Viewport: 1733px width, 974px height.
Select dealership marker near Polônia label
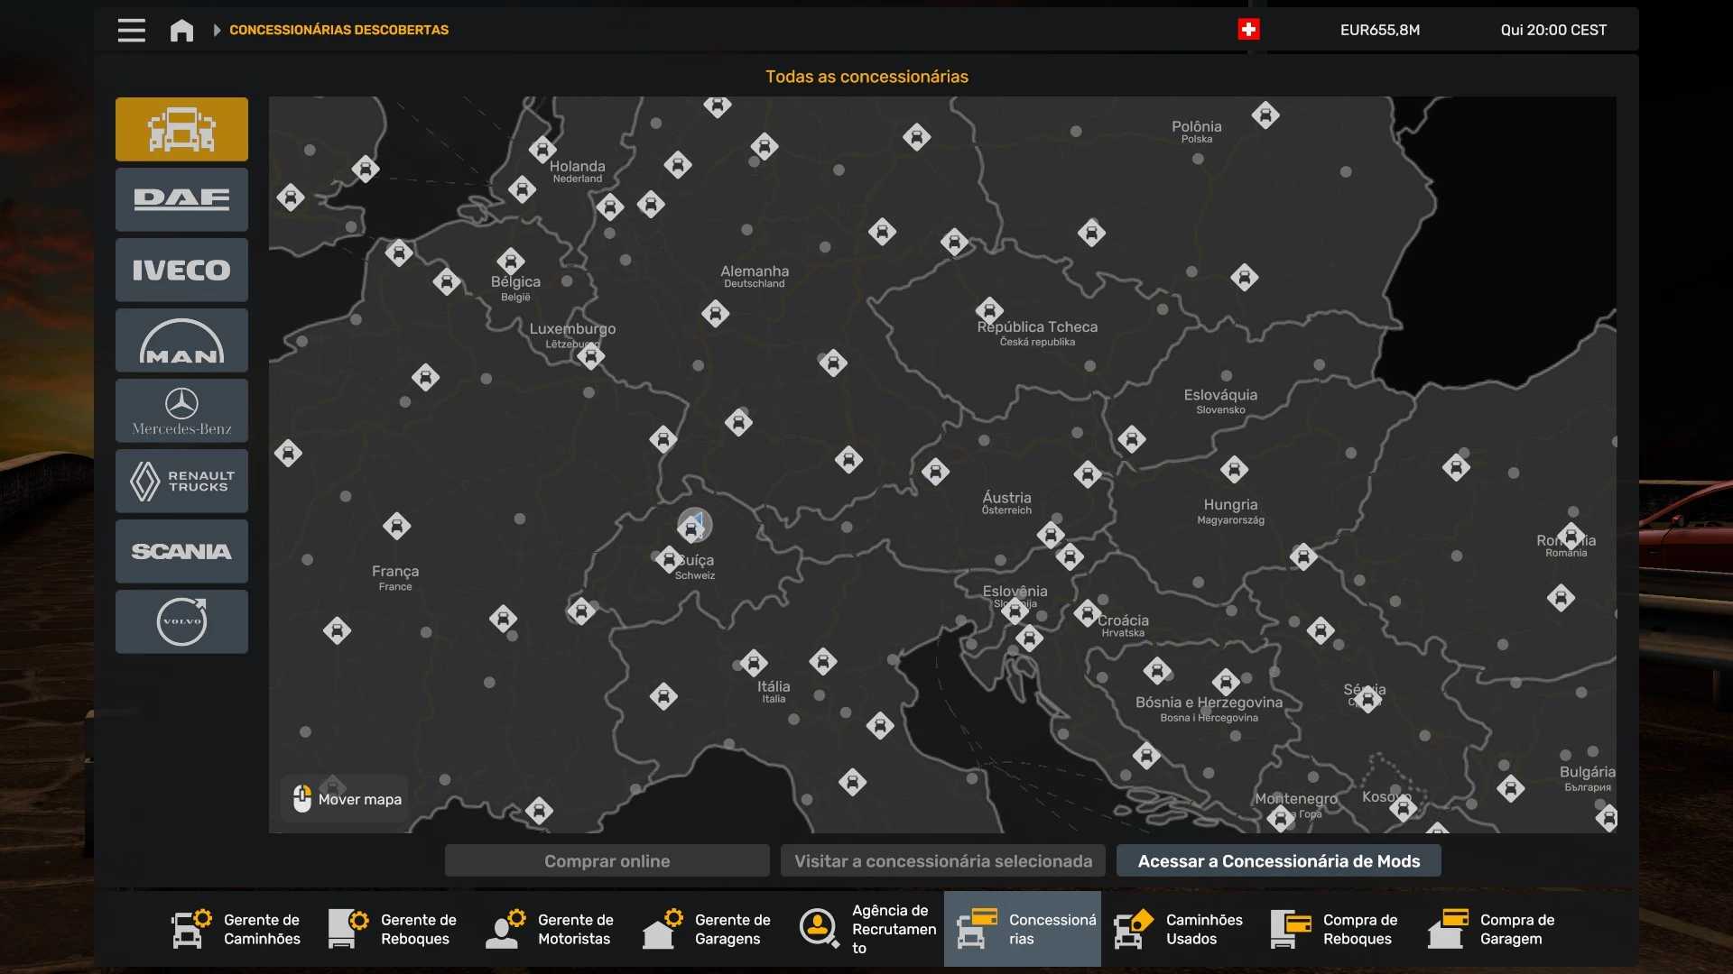point(1265,115)
